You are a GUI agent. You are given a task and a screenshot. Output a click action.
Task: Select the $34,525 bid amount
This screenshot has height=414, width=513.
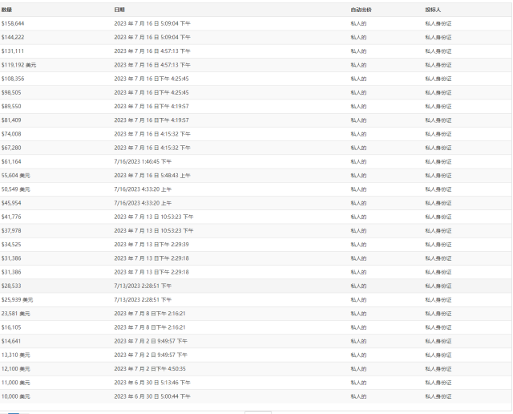tap(11, 244)
